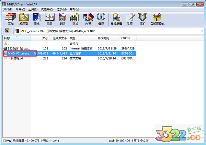Viewport: 206px width, 145px height.
Task: Sort by 修改时间 column header
Action: pos(108,38)
